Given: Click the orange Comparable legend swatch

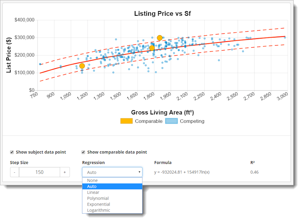Looking at the screenshot, I should click(x=126, y=121).
